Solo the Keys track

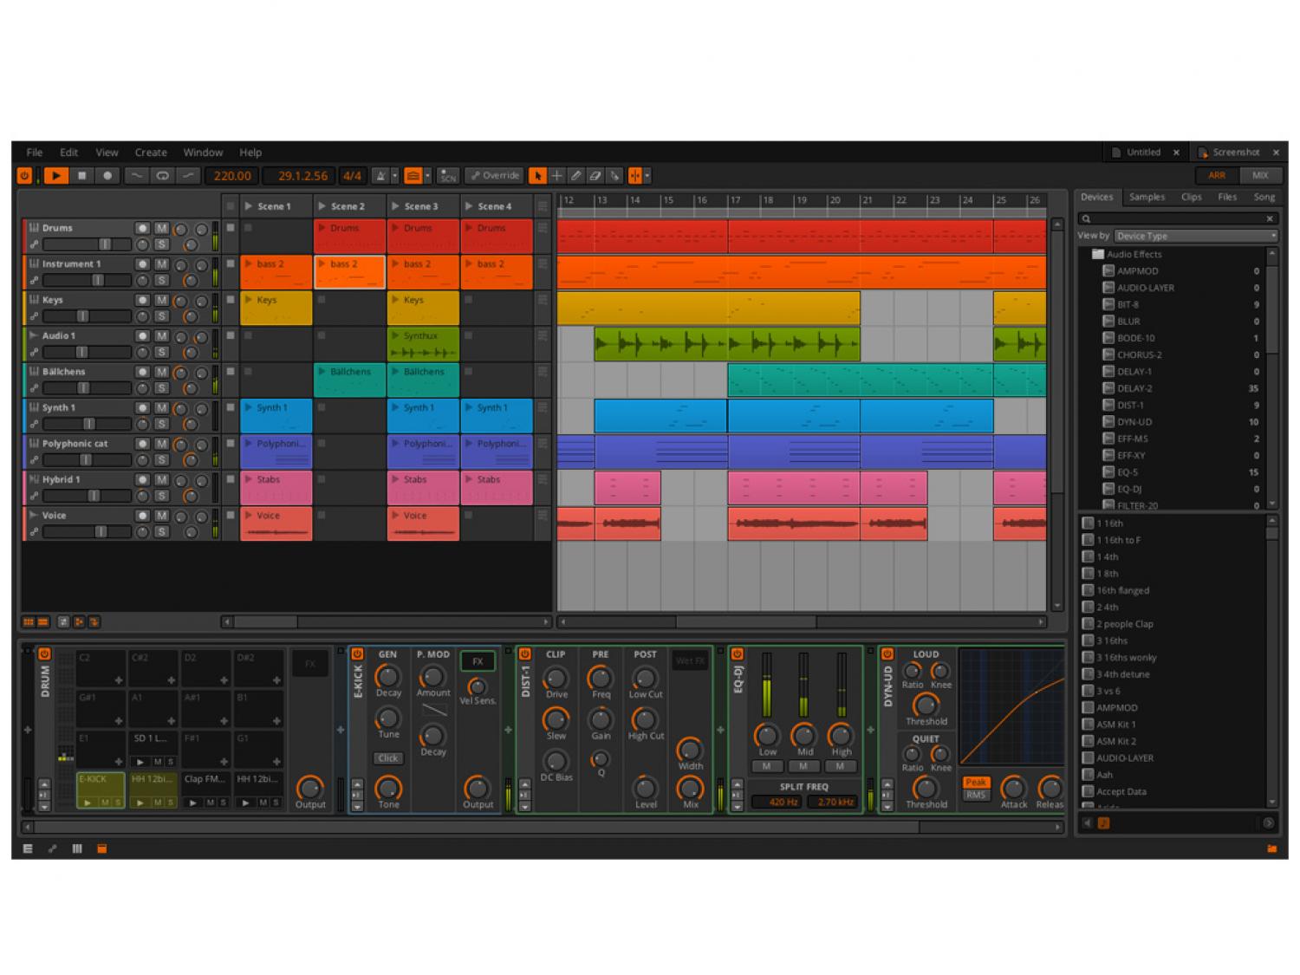pyautogui.click(x=161, y=316)
